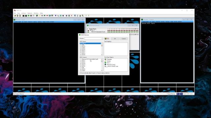Click Cancel in MIDI Devices dialog

[x=124, y=39]
